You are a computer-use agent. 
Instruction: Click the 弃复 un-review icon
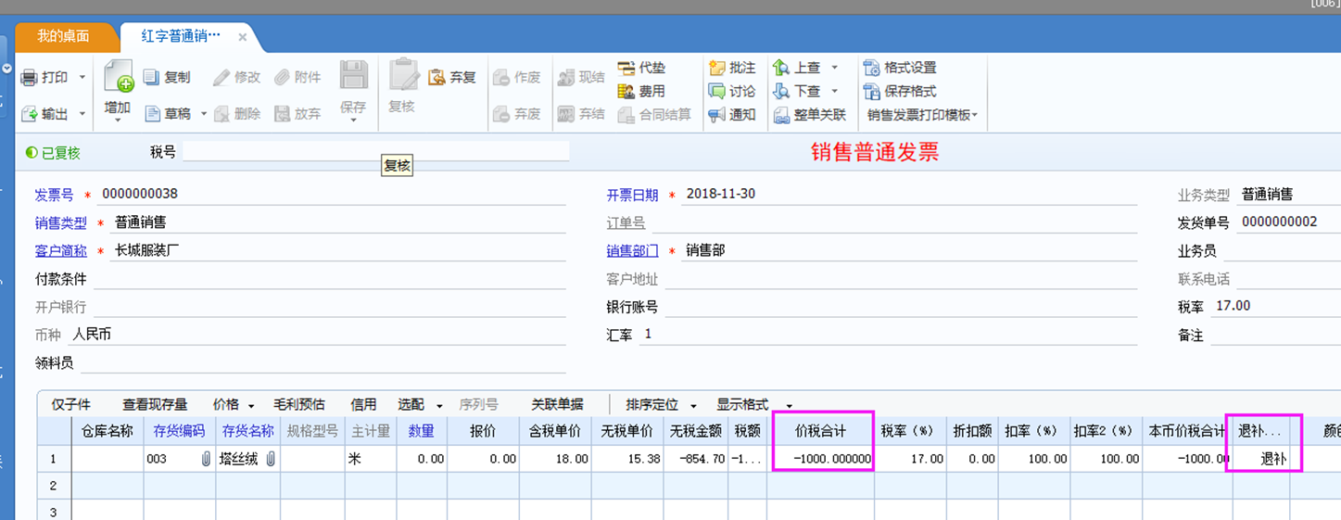pyautogui.click(x=437, y=77)
